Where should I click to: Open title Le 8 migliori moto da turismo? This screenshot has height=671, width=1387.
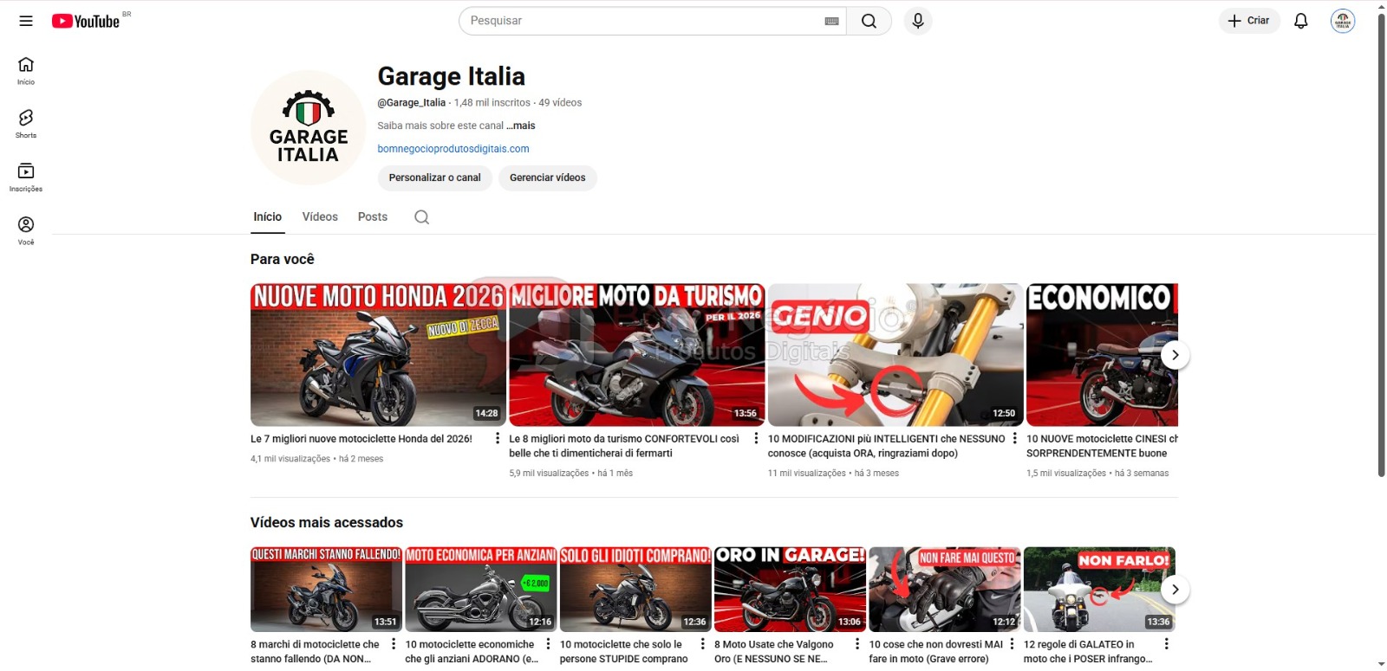coord(624,446)
